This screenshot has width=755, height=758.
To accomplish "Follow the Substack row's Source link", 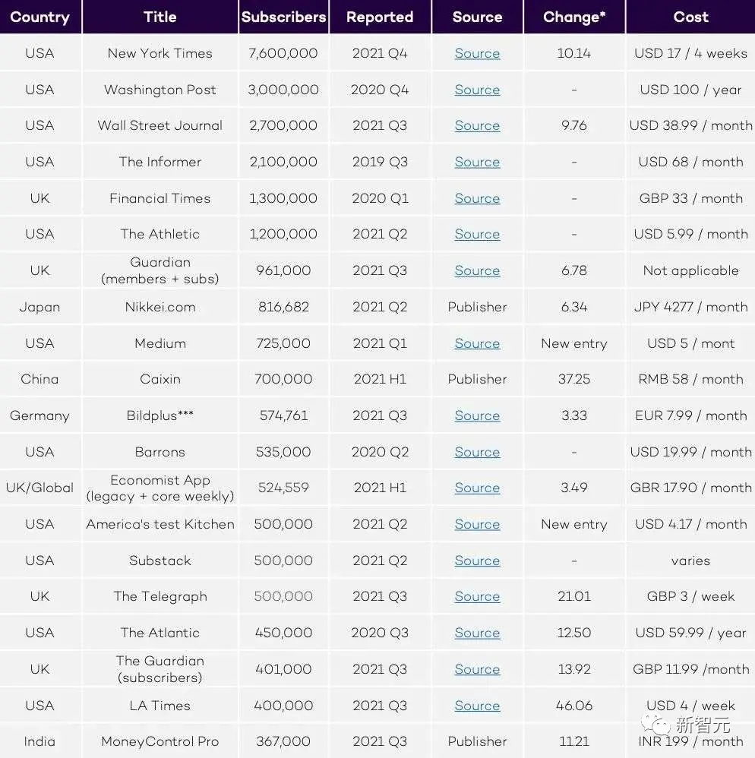I will tap(477, 561).
